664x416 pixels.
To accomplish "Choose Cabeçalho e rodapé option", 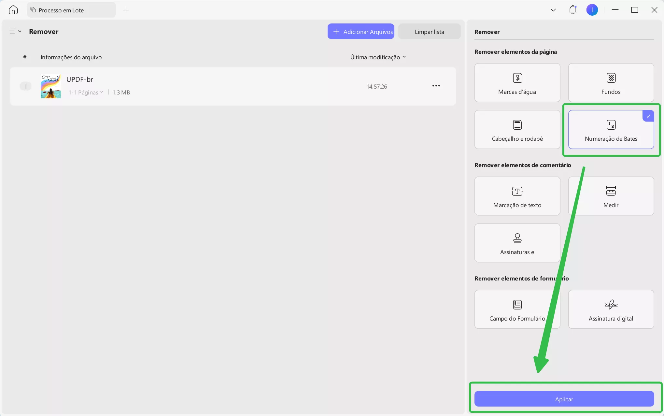I will click(x=517, y=130).
